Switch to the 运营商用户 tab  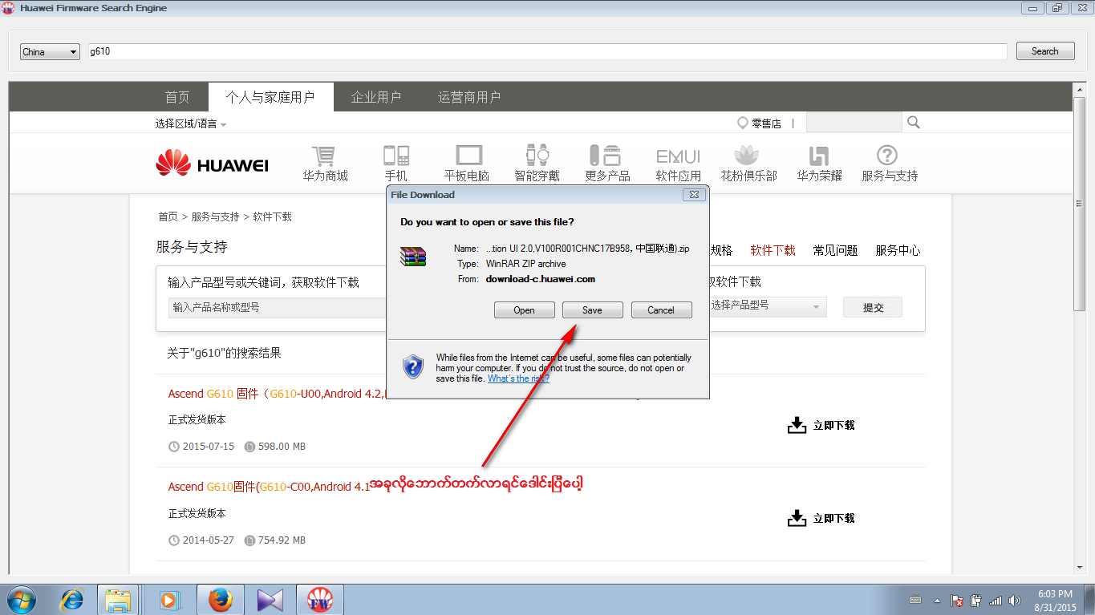469,97
